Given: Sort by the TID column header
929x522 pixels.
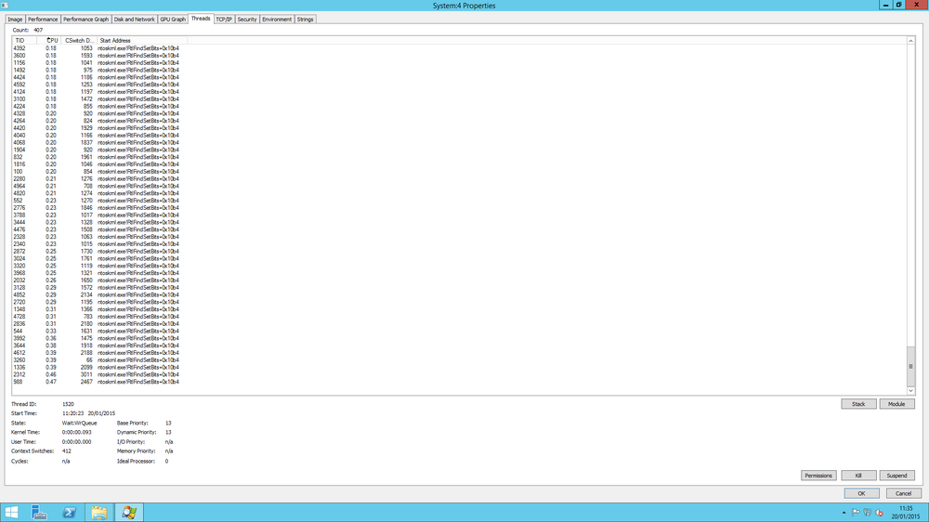Looking at the screenshot, I should coord(24,40).
